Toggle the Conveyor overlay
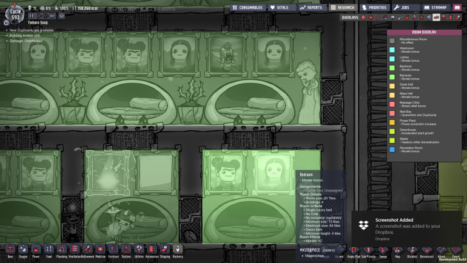Viewport: 467px width, 263px height. point(458,18)
